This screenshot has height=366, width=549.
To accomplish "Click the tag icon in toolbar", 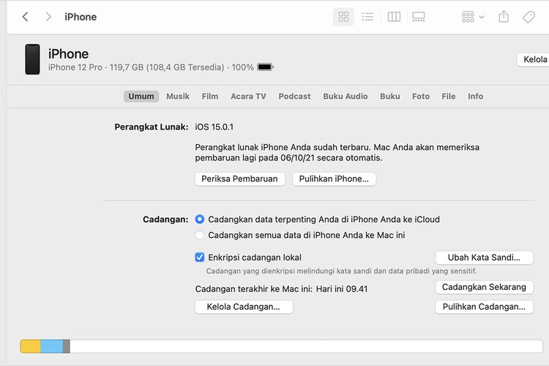I will coord(529,17).
